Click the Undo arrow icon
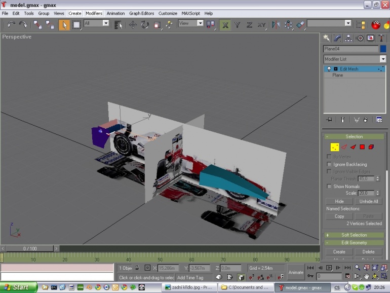This screenshot has width=390, height=293. 11,24
